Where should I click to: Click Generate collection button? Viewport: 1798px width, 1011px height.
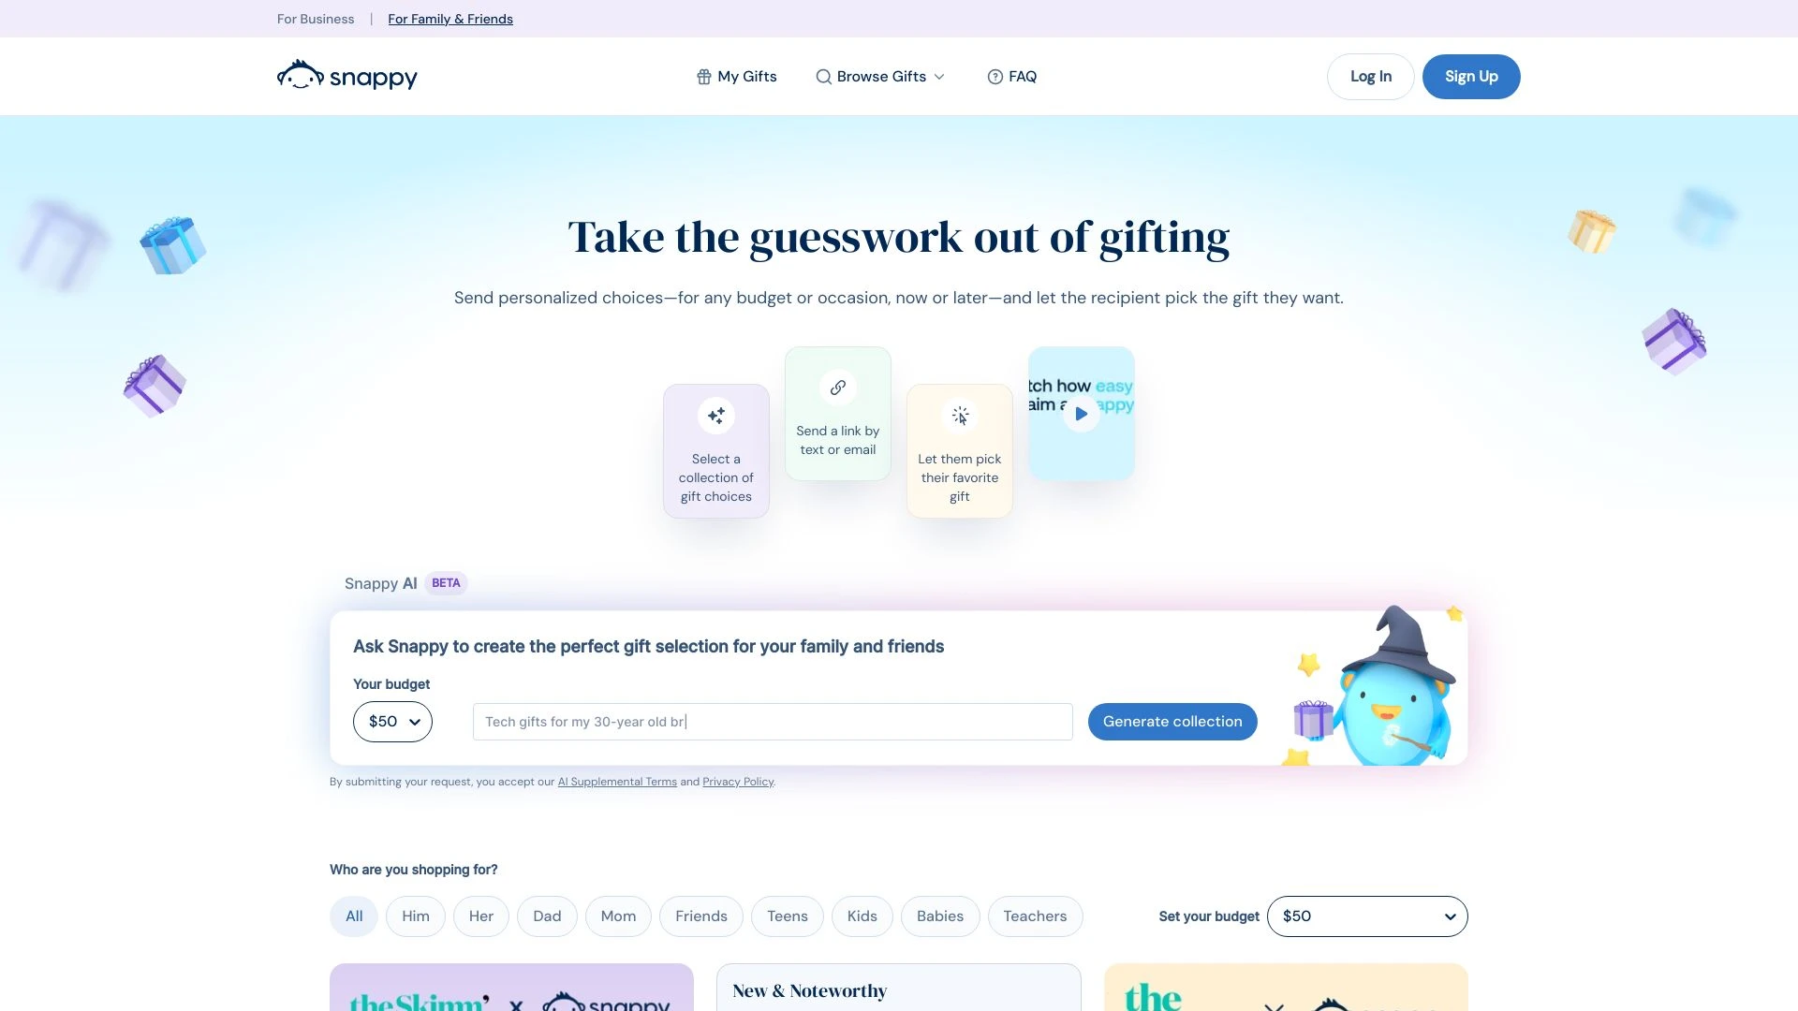click(1172, 721)
